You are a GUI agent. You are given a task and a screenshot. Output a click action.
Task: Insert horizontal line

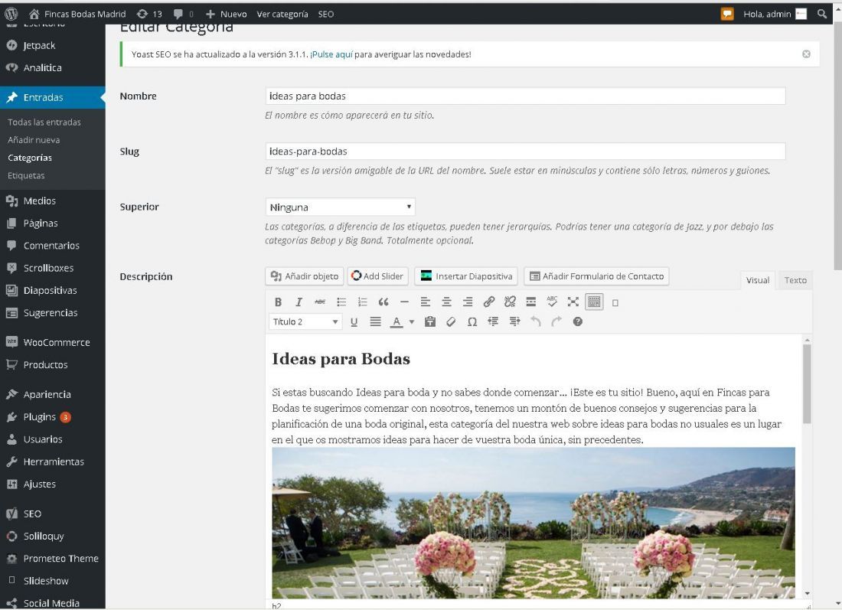coord(404,302)
